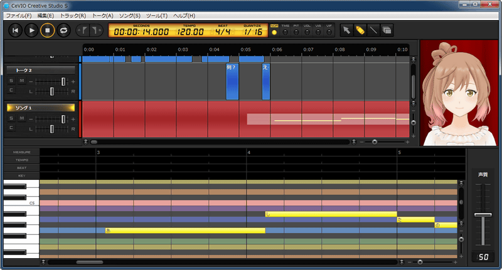Image resolution: width=502 pixels, height=270 pixels.
Task: Select the note の in piano roll
Action: pyautogui.click(x=446, y=225)
